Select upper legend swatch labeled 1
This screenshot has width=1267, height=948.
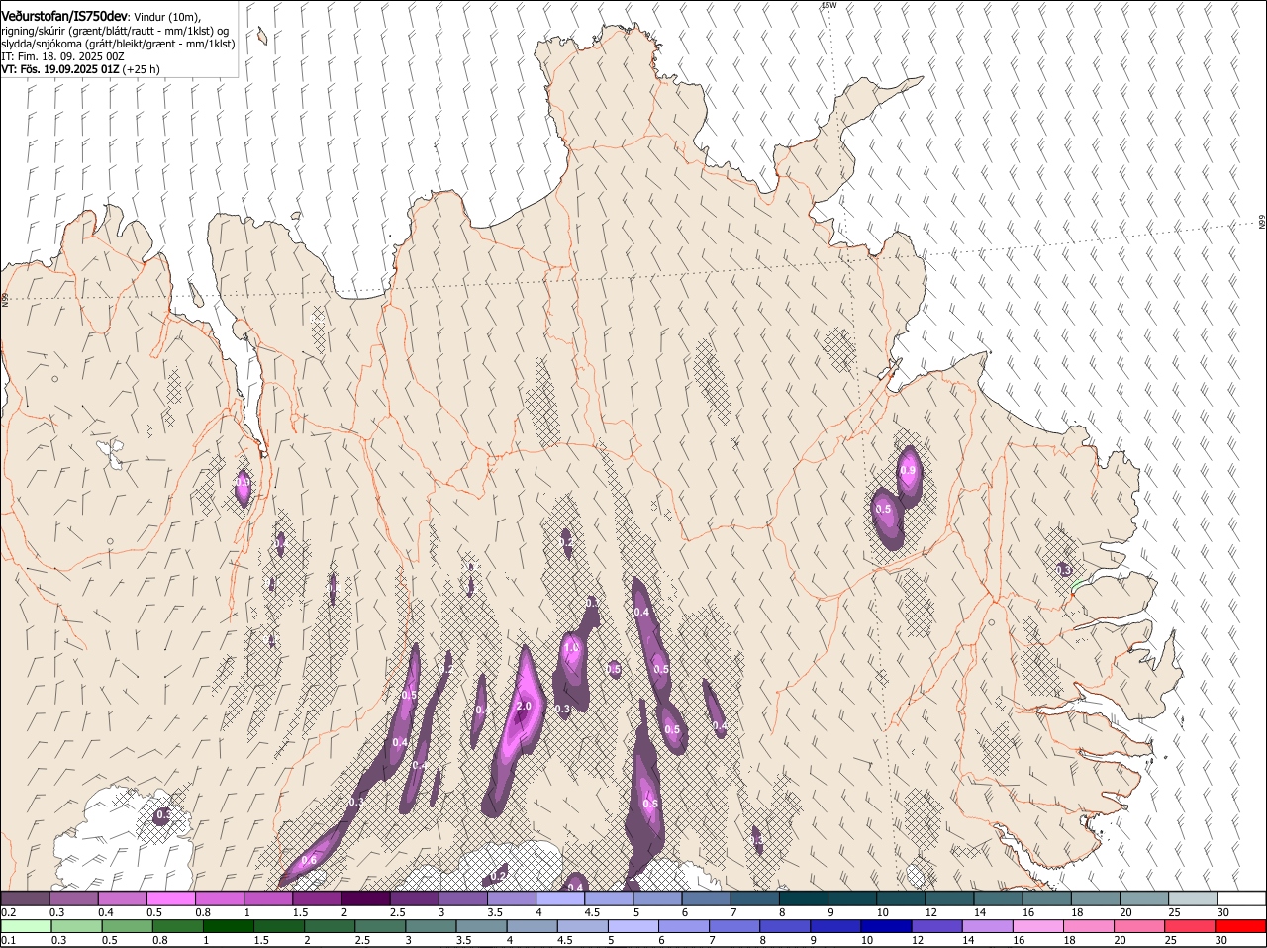[267, 898]
